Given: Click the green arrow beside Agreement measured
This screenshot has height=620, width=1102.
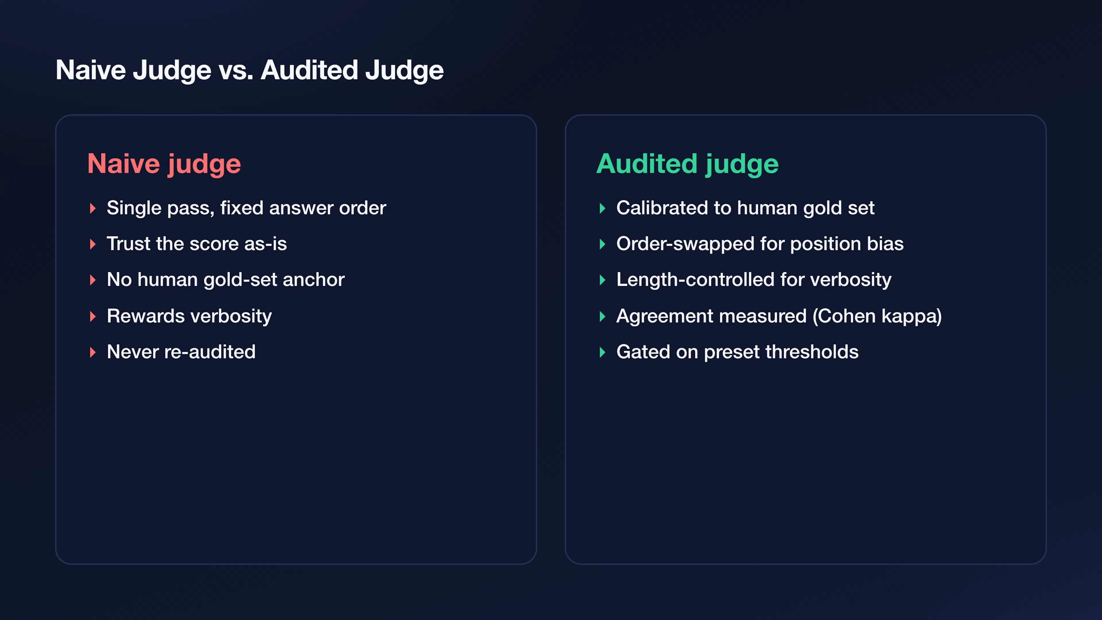Looking at the screenshot, I should [602, 317].
